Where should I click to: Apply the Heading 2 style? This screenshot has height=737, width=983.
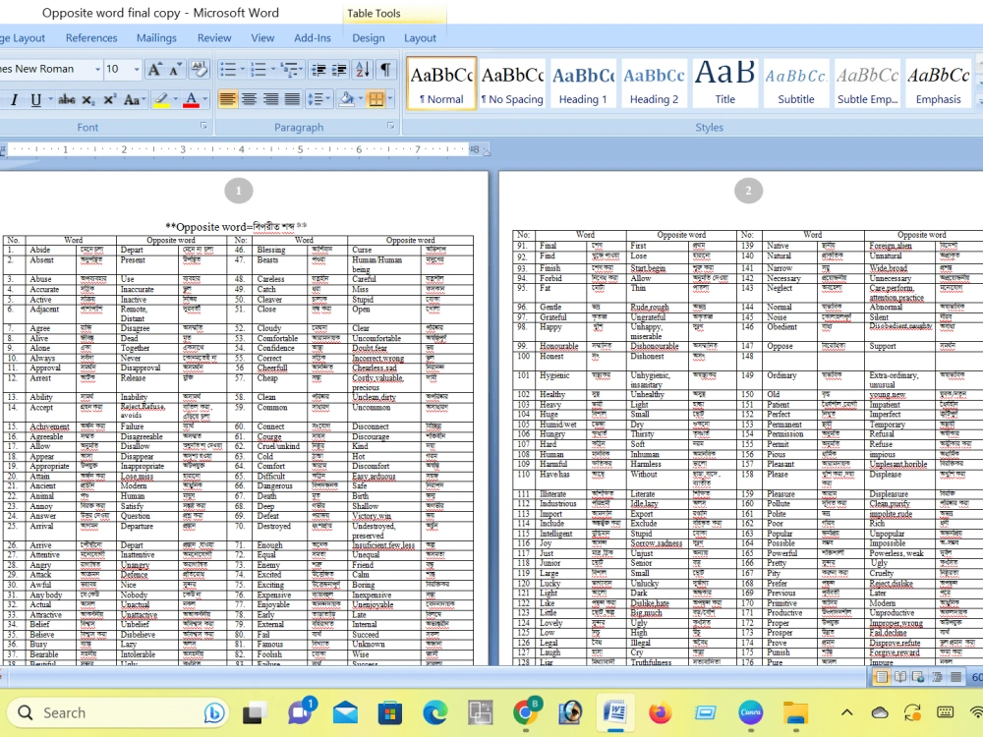tap(654, 84)
